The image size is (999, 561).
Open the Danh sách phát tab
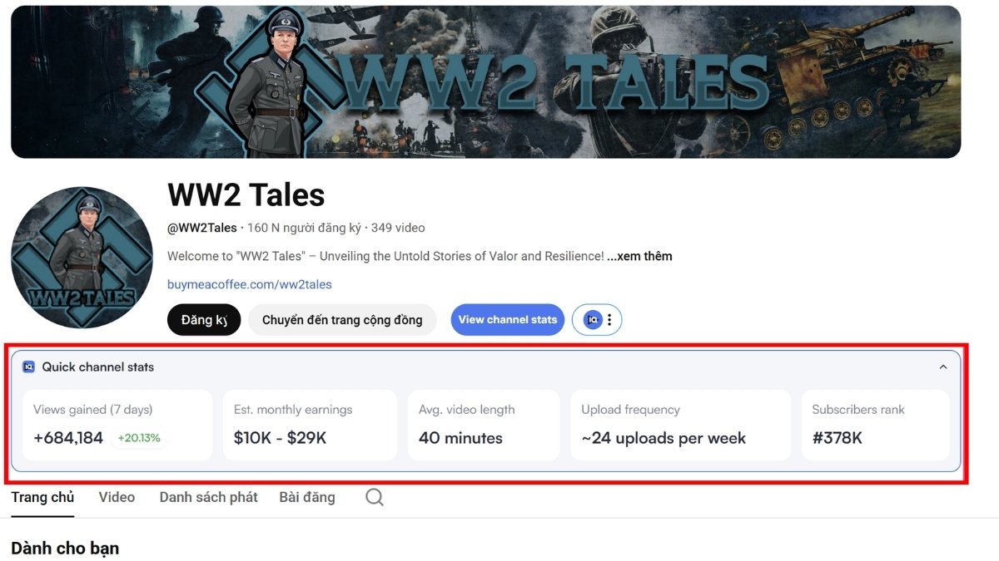(x=208, y=497)
